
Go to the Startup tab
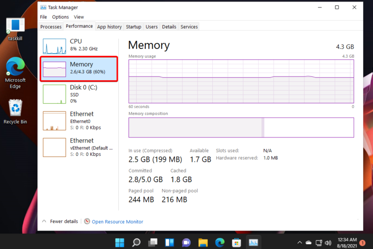point(133,27)
